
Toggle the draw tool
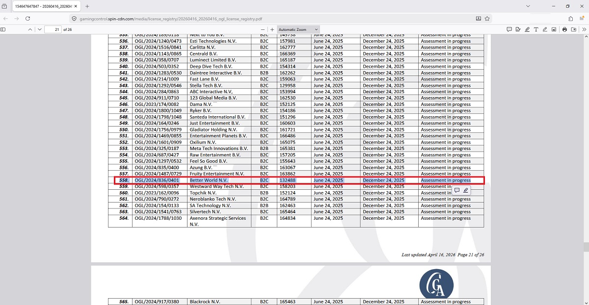[545, 29]
